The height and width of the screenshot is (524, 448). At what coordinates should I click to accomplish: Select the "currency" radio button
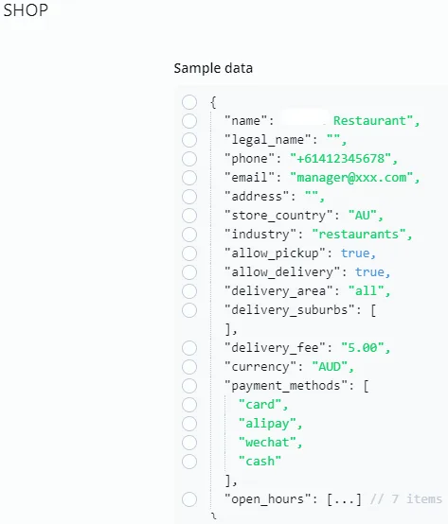[x=189, y=367]
